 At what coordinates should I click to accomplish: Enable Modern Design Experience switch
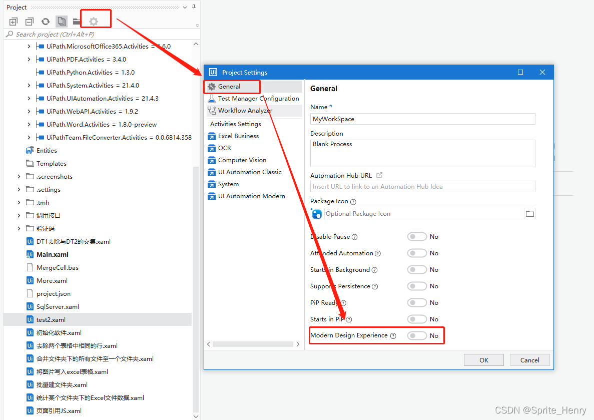(417, 335)
